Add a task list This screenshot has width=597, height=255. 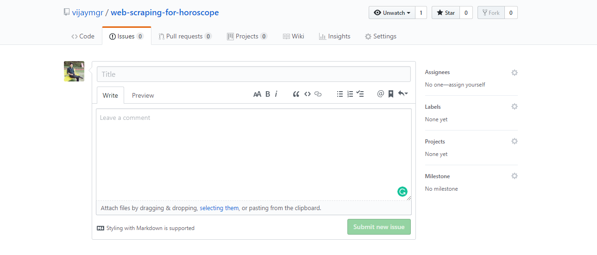(x=360, y=94)
